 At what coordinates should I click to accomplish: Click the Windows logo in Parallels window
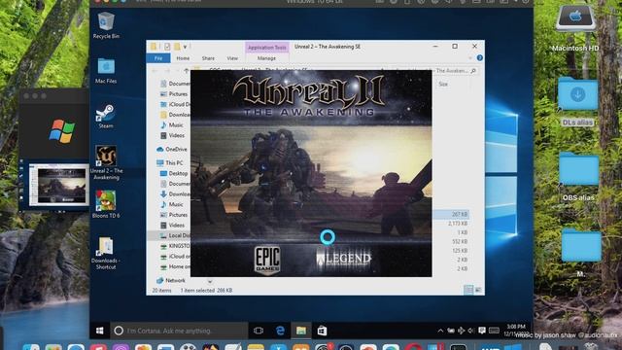click(x=62, y=131)
